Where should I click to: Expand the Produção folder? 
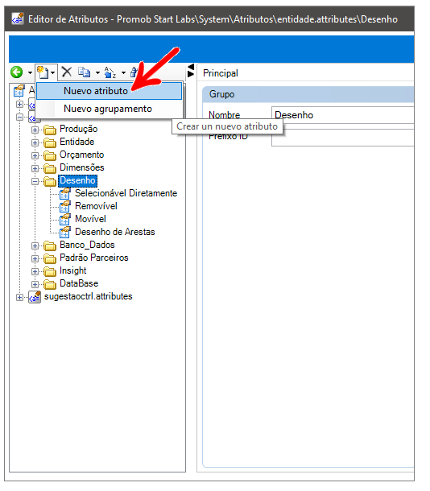click(x=35, y=130)
